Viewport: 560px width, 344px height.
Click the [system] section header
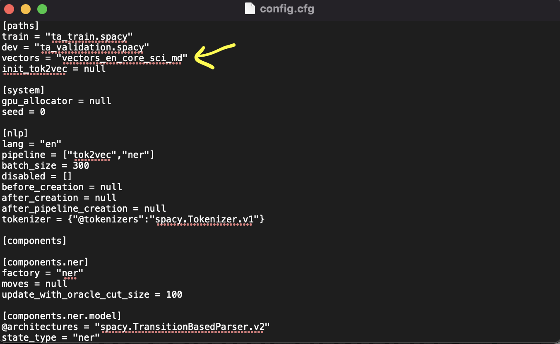pyautogui.click(x=23, y=91)
